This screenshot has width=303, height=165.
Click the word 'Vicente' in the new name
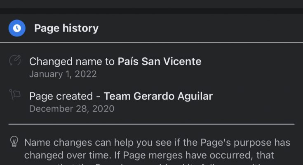pos(182,61)
